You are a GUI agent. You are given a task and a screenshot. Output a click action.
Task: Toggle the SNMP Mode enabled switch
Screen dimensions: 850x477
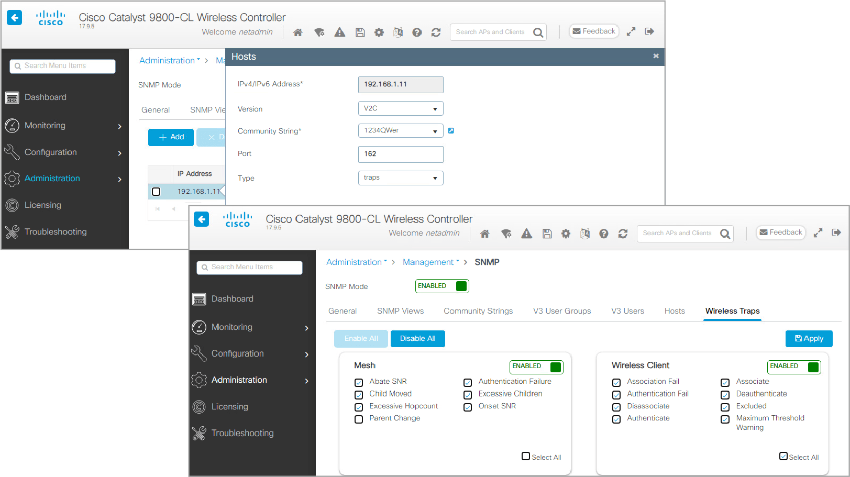click(442, 286)
